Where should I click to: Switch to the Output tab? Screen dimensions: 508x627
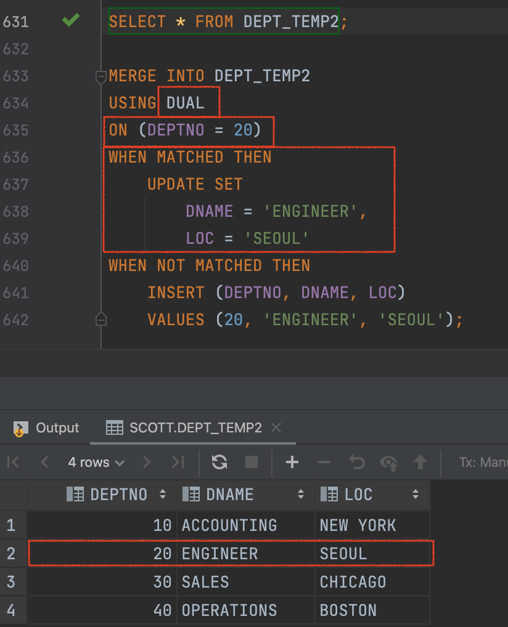pyautogui.click(x=46, y=428)
